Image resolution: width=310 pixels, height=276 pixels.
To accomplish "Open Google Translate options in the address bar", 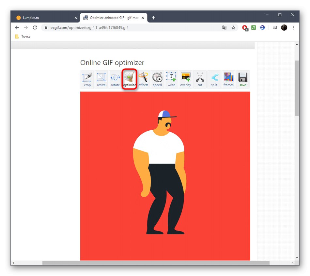I will pyautogui.click(x=224, y=28).
